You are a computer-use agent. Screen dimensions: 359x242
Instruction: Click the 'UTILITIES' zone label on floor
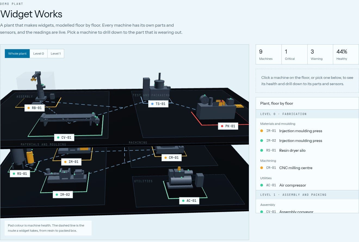point(143,181)
